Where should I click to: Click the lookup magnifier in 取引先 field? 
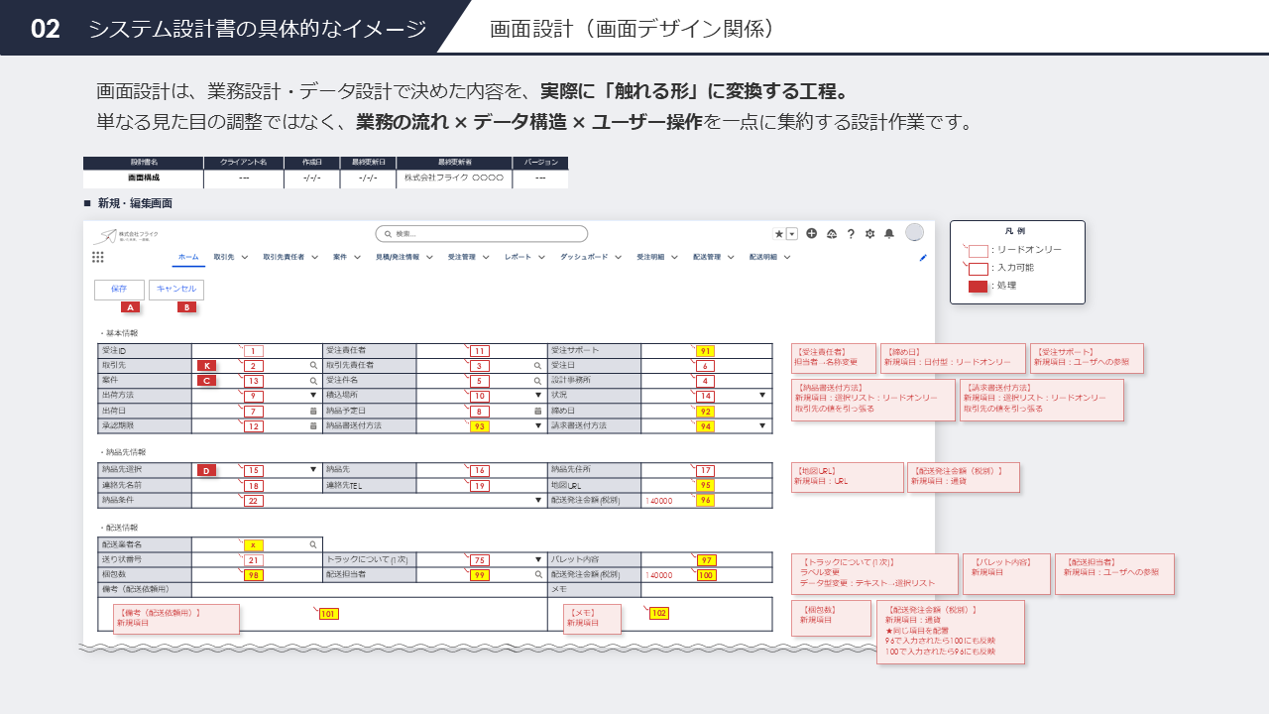coord(313,366)
